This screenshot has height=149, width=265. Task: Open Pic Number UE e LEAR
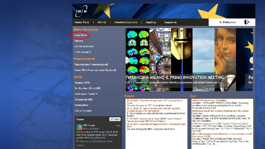[x=88, y=88]
